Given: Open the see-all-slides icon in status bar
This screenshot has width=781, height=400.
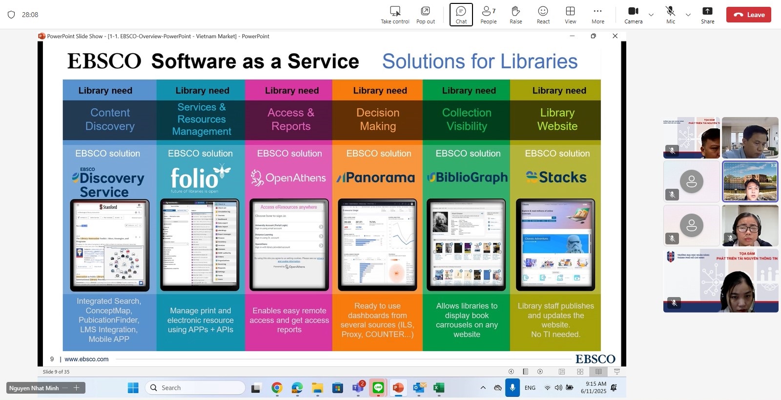Looking at the screenshot, I should pyautogui.click(x=525, y=371).
